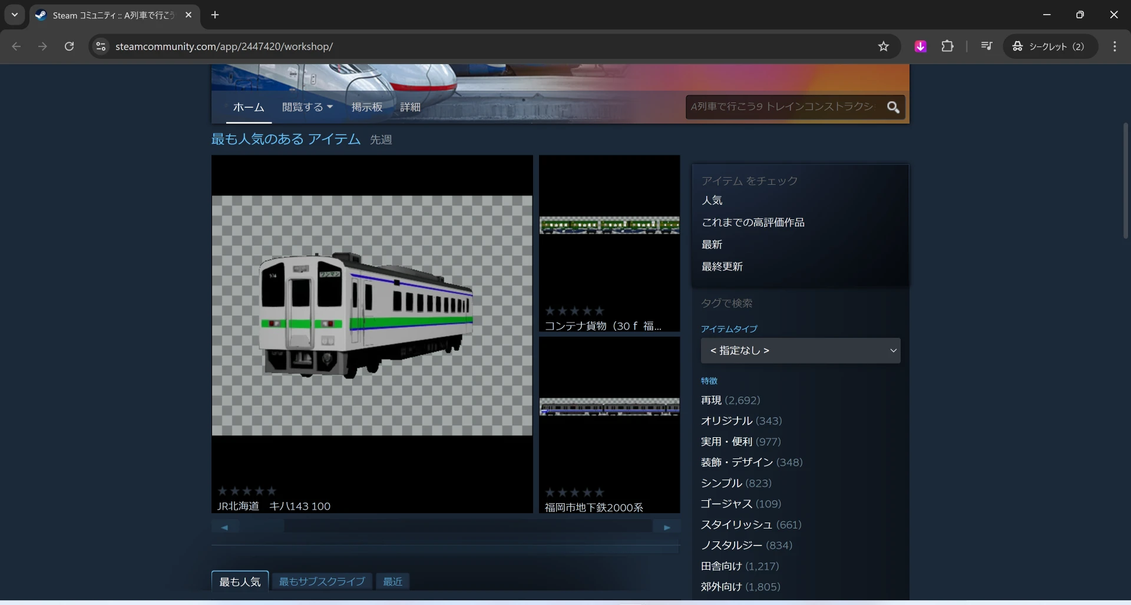Open the JR北海道 キハ143 train thumbnail
The height and width of the screenshot is (605, 1131).
(x=372, y=315)
